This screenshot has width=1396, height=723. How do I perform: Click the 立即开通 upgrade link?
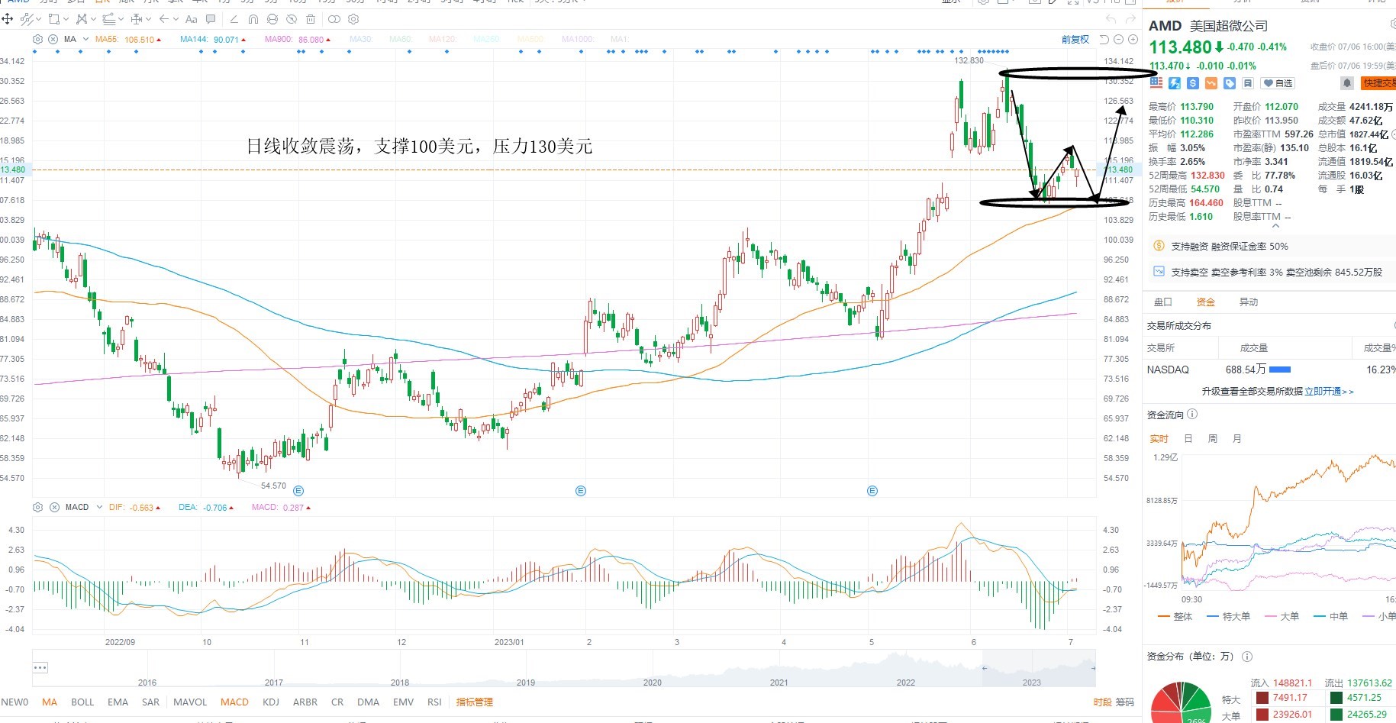coord(1329,392)
